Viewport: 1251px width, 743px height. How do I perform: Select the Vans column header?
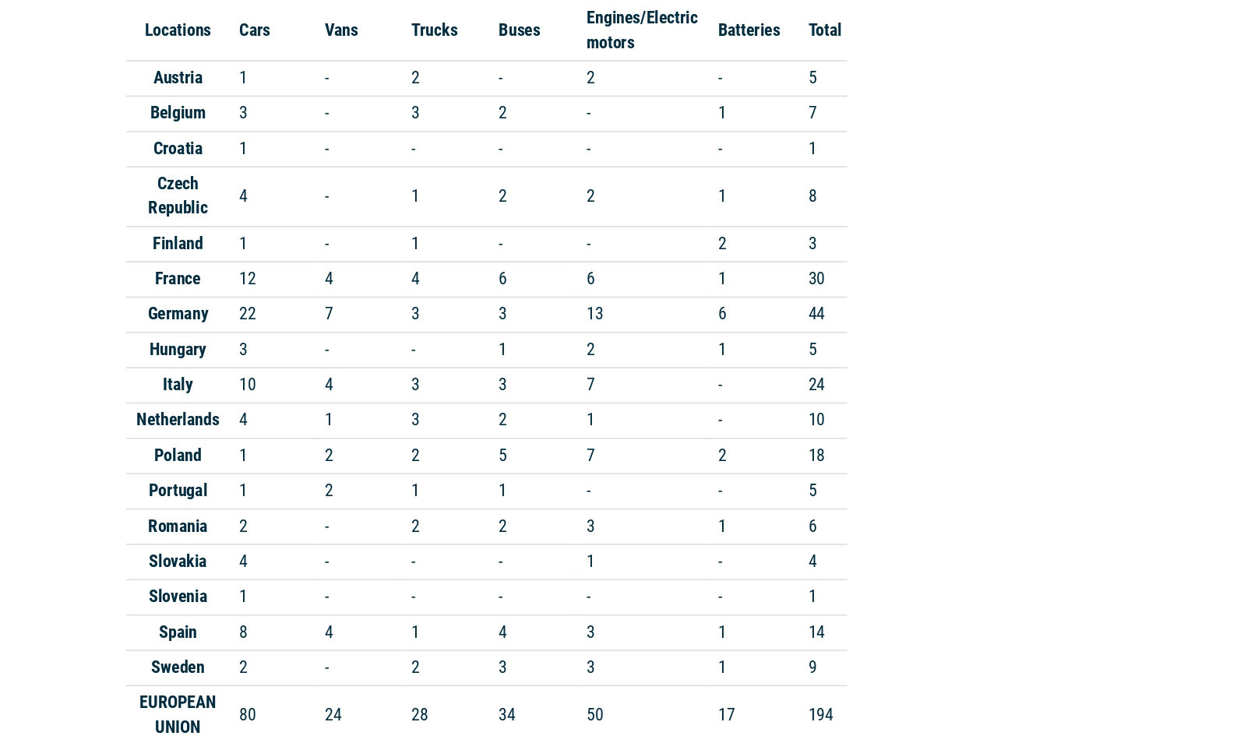tap(341, 30)
